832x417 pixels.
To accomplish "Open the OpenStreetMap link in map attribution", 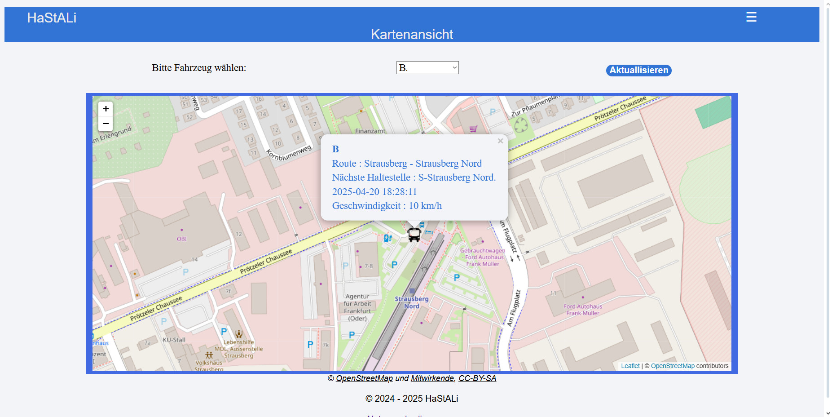I will [672, 366].
